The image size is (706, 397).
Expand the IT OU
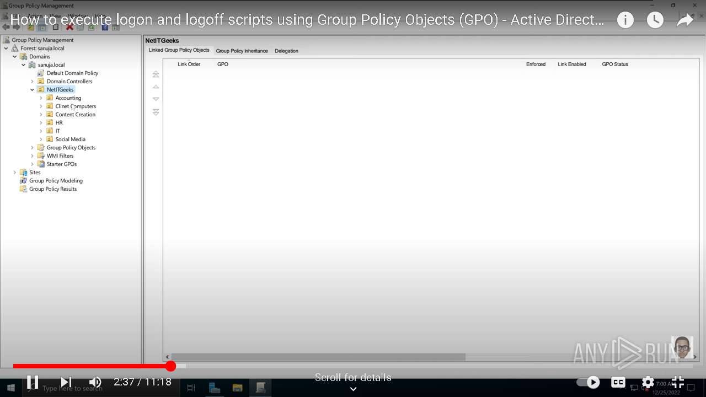coord(41,131)
